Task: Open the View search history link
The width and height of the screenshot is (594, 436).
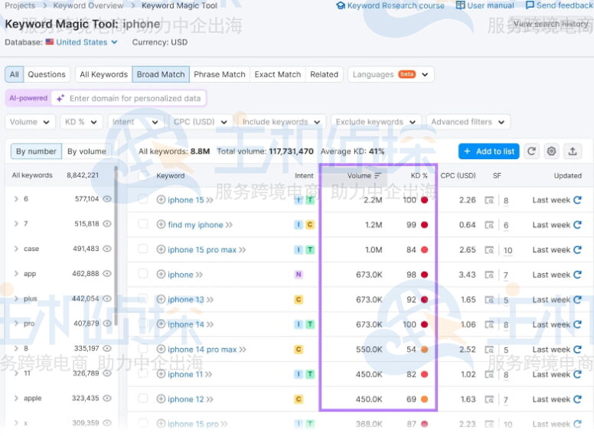Action: click(550, 24)
